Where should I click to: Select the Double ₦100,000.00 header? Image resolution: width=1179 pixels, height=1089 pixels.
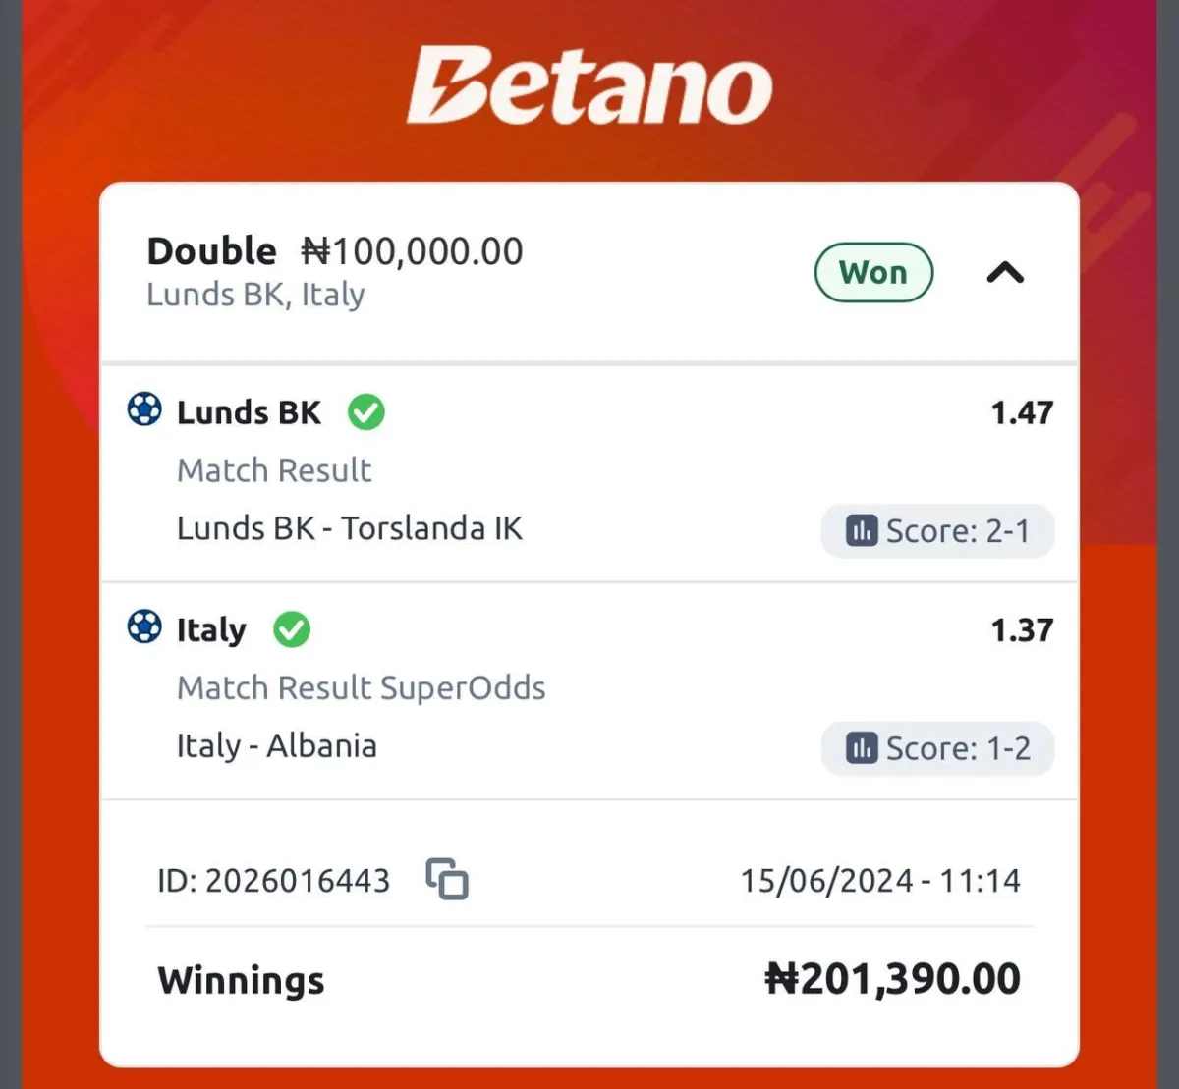click(335, 251)
